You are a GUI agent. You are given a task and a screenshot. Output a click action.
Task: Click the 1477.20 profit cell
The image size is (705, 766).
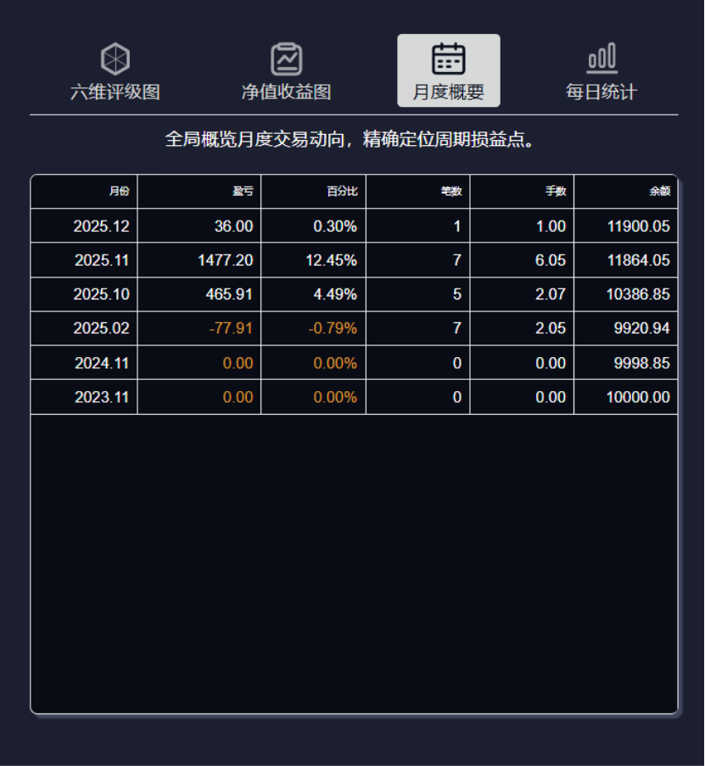click(225, 260)
